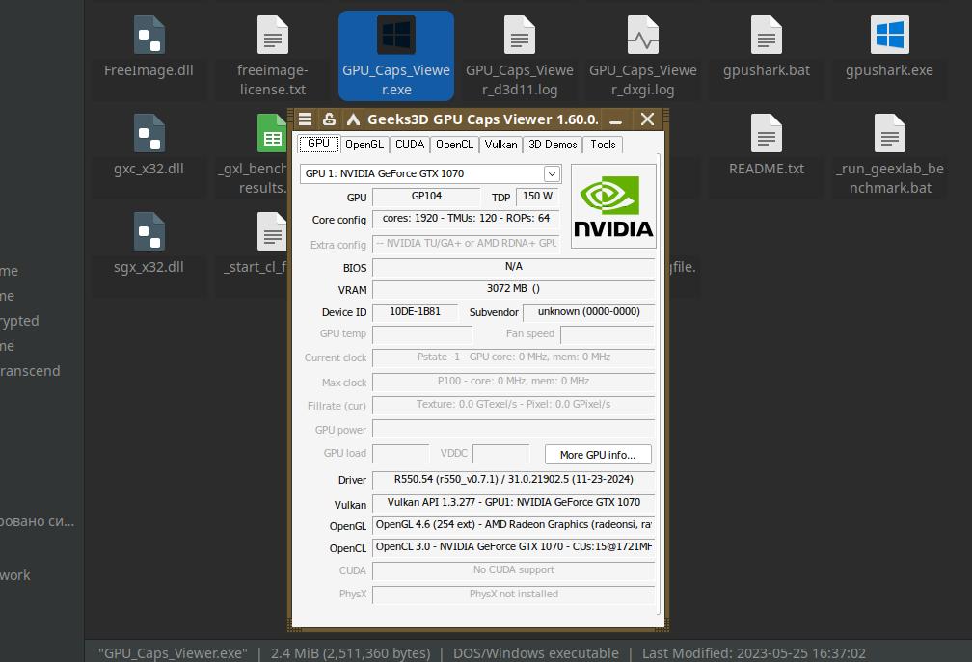Click the Driver field showing R550.54
The image size is (972, 662).
coord(513,480)
